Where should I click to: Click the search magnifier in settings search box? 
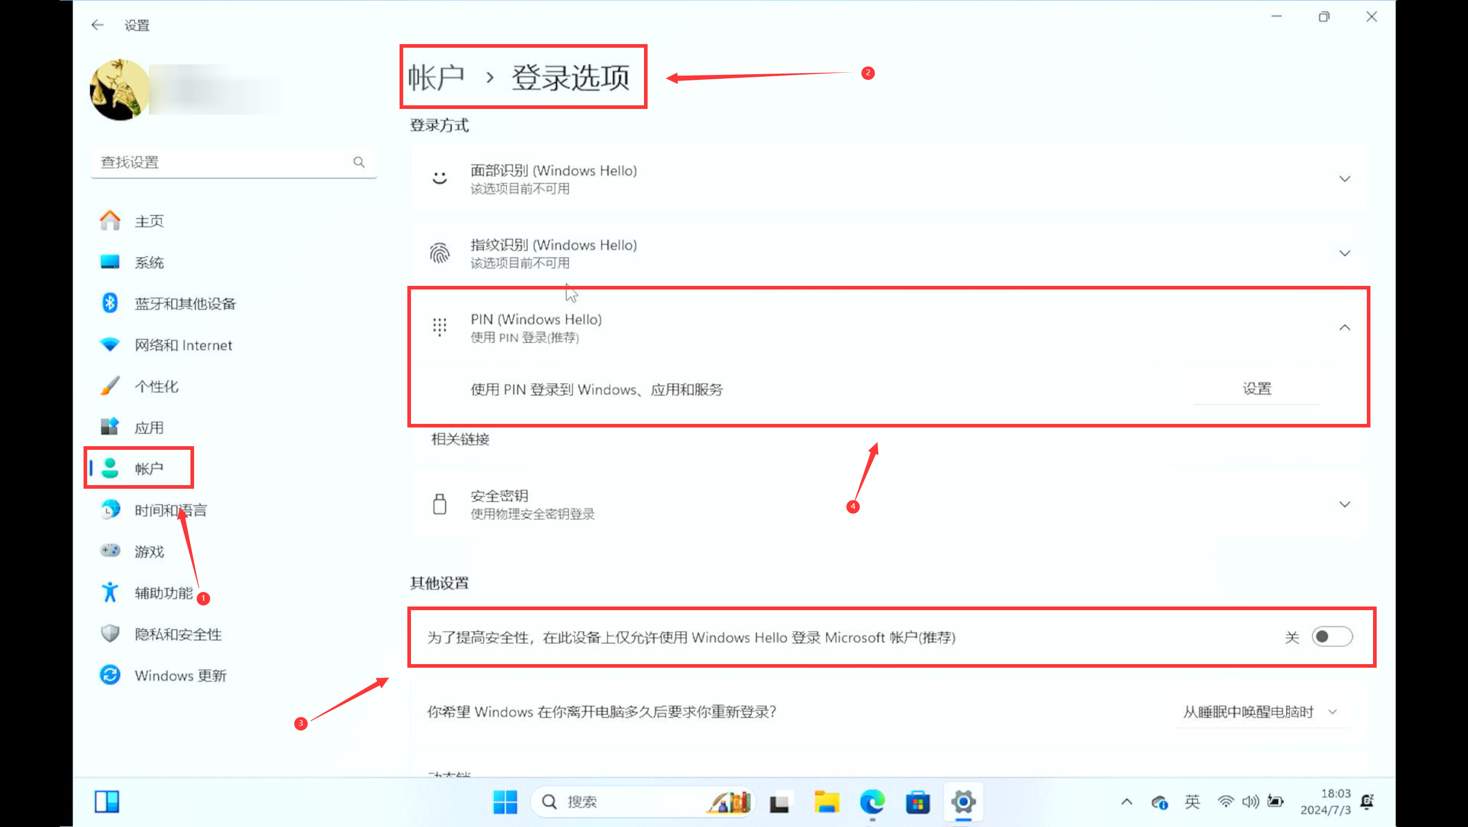tap(359, 162)
